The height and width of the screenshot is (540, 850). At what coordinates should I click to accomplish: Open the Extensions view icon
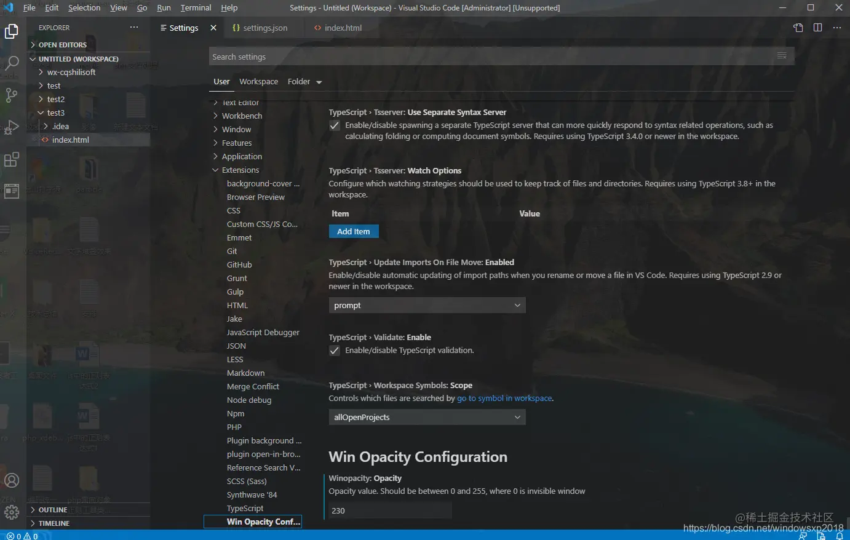tap(12, 159)
